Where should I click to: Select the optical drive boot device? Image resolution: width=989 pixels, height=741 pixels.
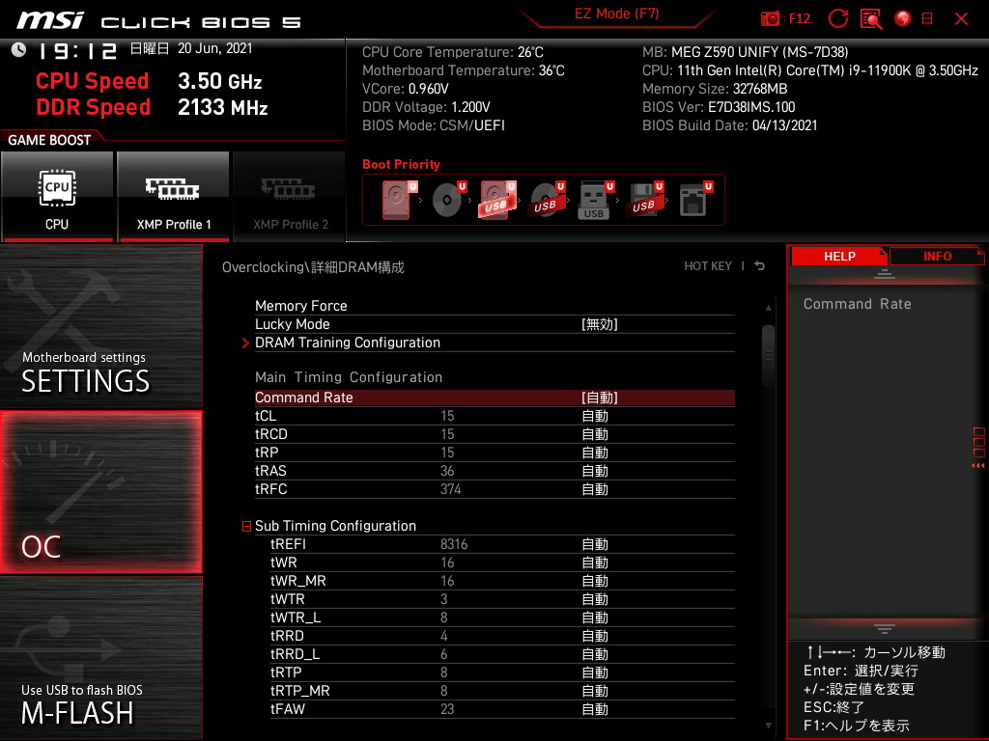448,200
